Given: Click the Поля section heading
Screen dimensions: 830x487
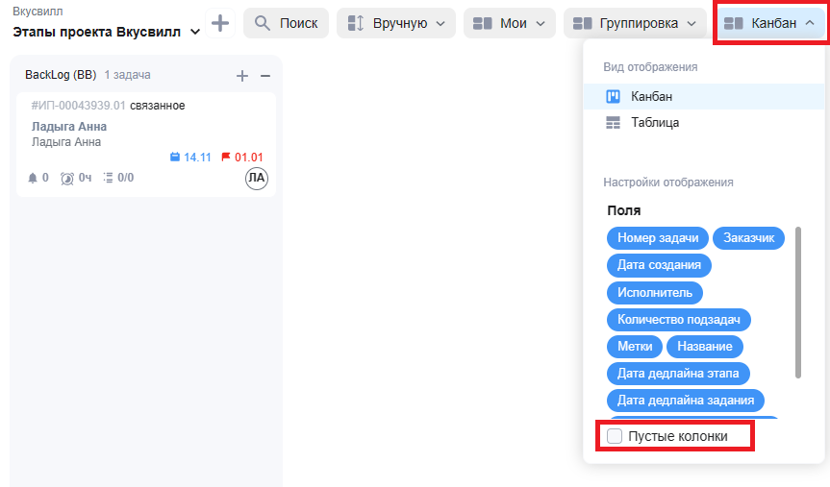Looking at the screenshot, I should tap(623, 210).
